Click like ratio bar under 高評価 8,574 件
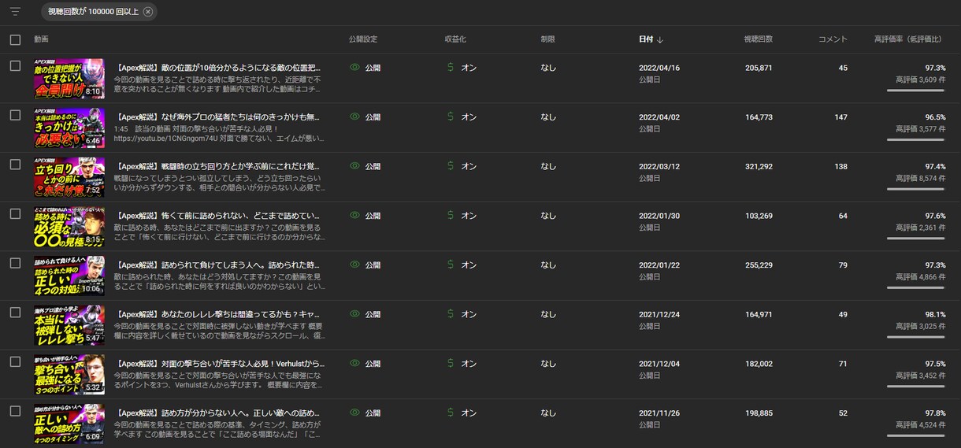This screenshot has height=448, width=961. (915, 189)
